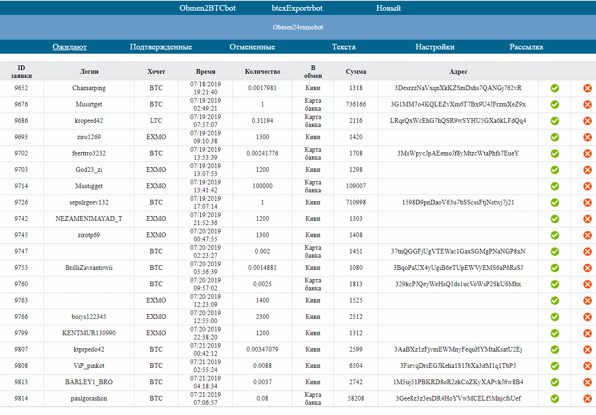Screen dimensions: 596x415
Task: Open the Отмененные tab
Action: (x=252, y=47)
